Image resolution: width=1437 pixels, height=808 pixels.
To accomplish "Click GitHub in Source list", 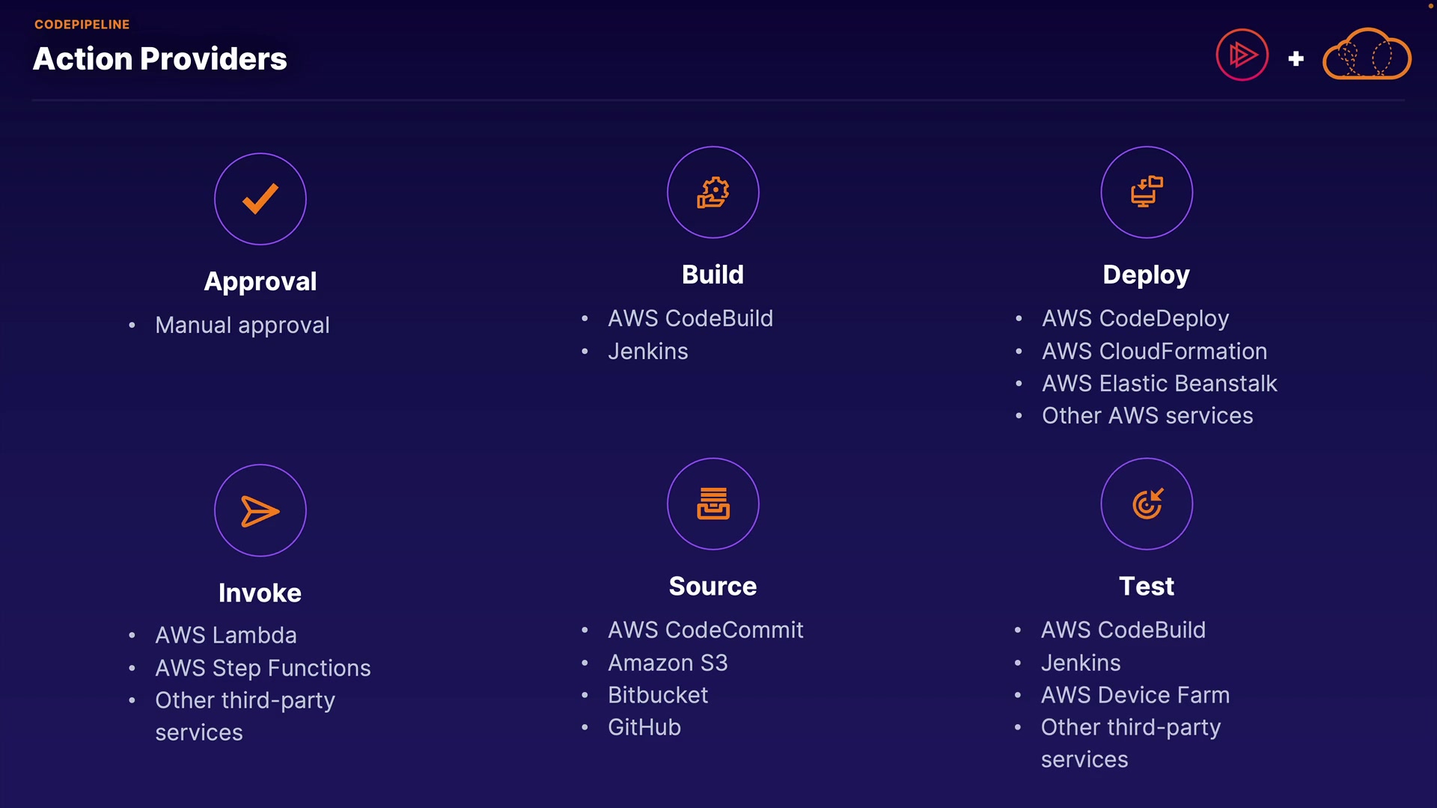I will tap(644, 728).
